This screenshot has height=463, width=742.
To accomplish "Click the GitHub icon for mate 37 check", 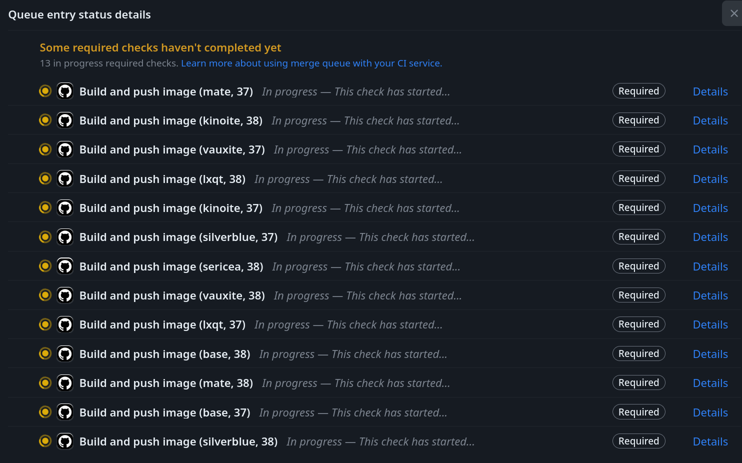I will (65, 90).
